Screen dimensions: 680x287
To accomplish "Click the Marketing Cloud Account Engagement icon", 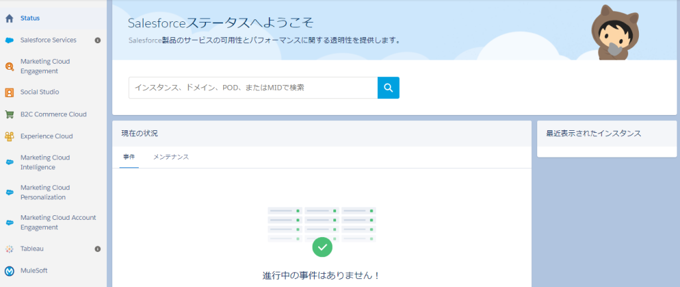I will click(9, 223).
